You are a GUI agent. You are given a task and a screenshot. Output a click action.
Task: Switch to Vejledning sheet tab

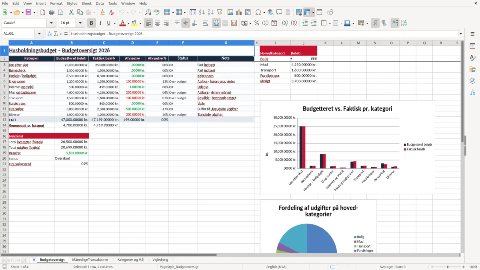coord(160,260)
